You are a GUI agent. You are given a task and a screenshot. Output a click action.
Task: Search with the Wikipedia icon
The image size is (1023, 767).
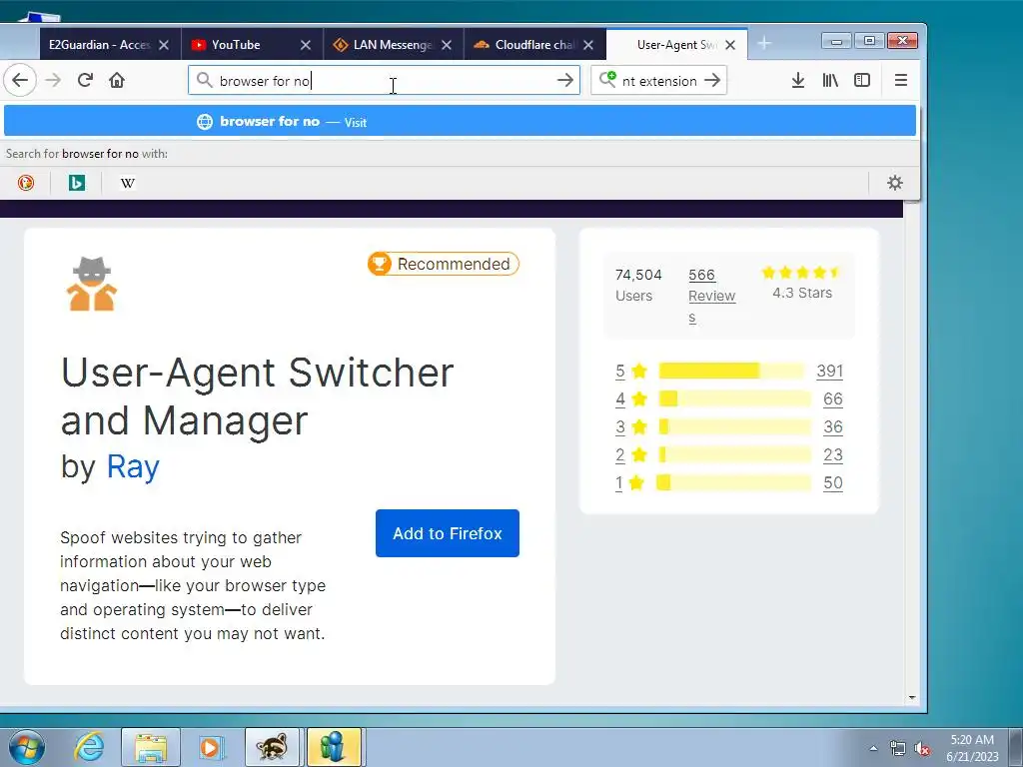point(128,183)
